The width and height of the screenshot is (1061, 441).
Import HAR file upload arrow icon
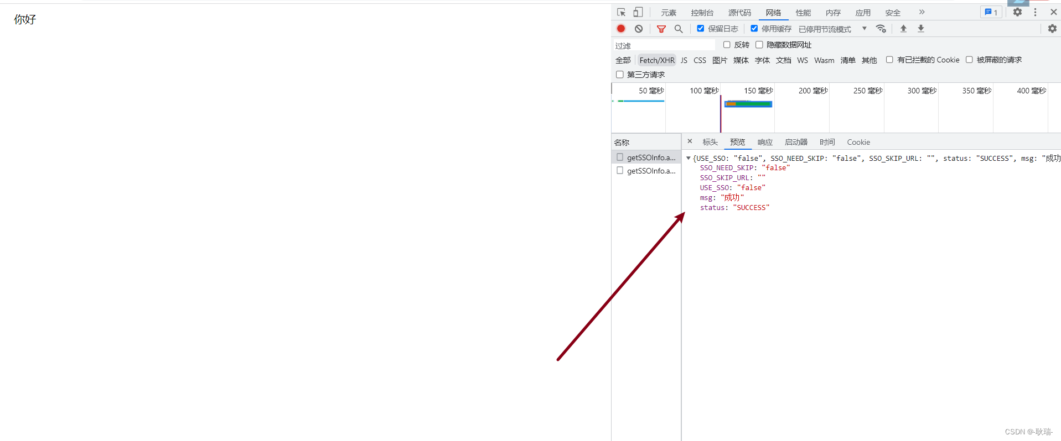click(903, 29)
